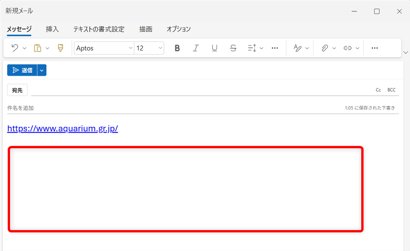This screenshot has width=410, height=251.
Task: Click the Styles pen icon
Action: point(298,48)
